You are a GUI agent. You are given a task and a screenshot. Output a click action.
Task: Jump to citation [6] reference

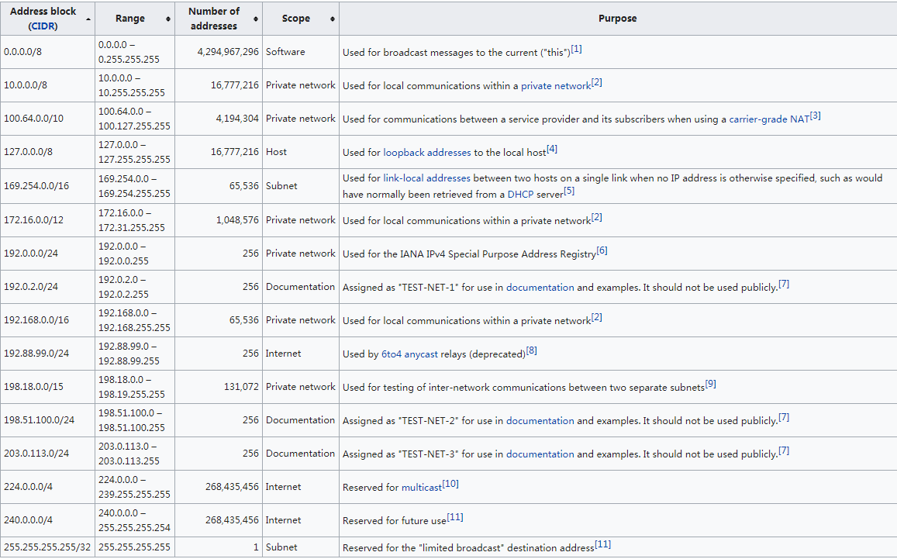602,250
